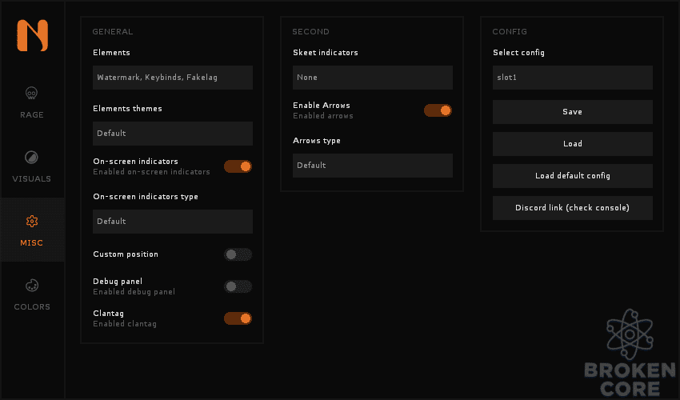Open the RAGE tab label
The height and width of the screenshot is (400, 680).
(x=32, y=115)
